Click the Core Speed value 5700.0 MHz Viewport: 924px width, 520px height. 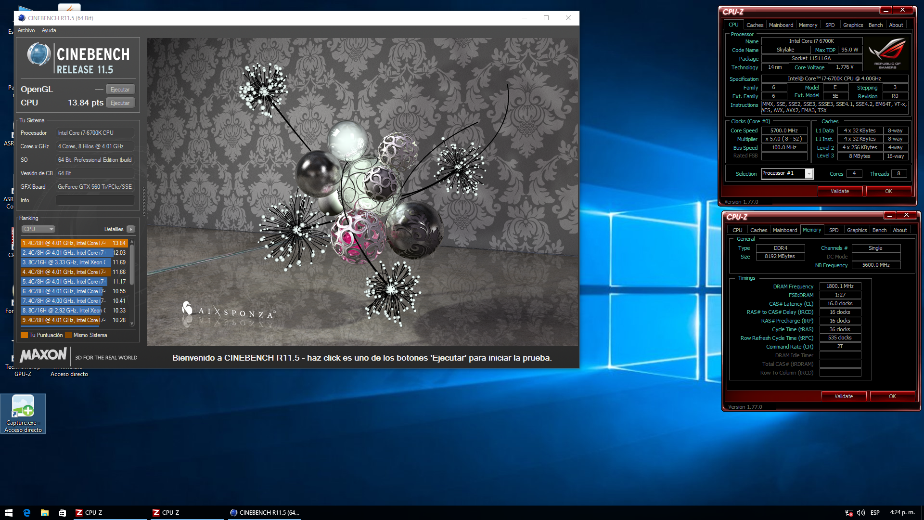tap(784, 130)
